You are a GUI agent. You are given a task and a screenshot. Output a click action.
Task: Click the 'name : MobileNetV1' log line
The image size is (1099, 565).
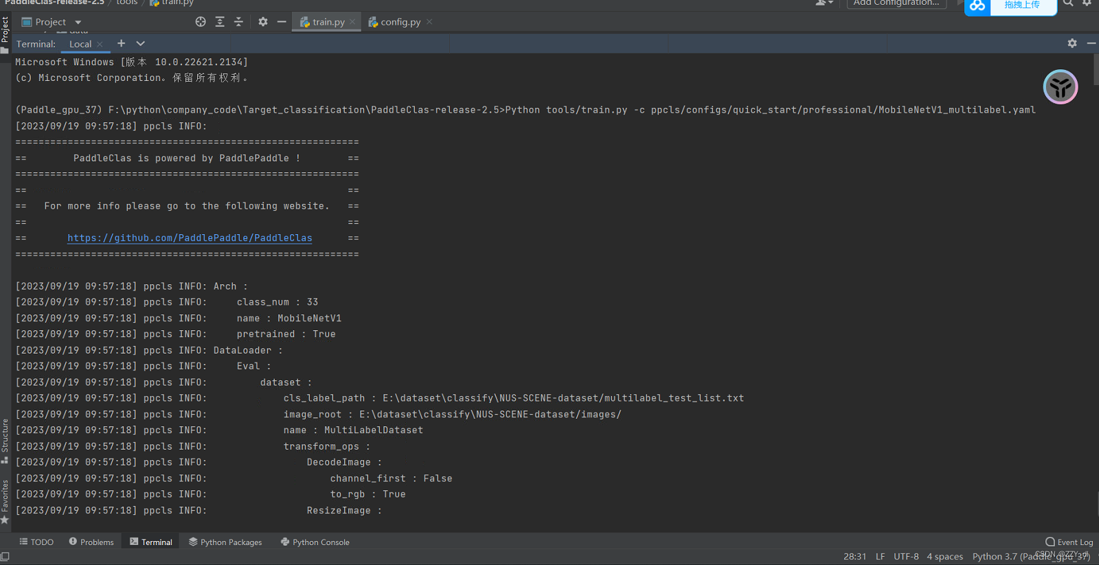click(179, 319)
